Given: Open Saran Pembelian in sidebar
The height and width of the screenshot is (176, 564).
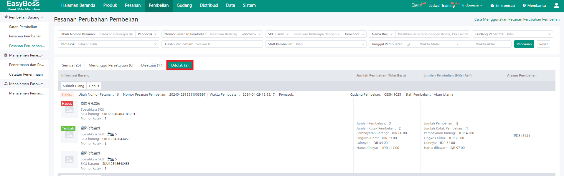Looking at the screenshot, I should point(23,27).
